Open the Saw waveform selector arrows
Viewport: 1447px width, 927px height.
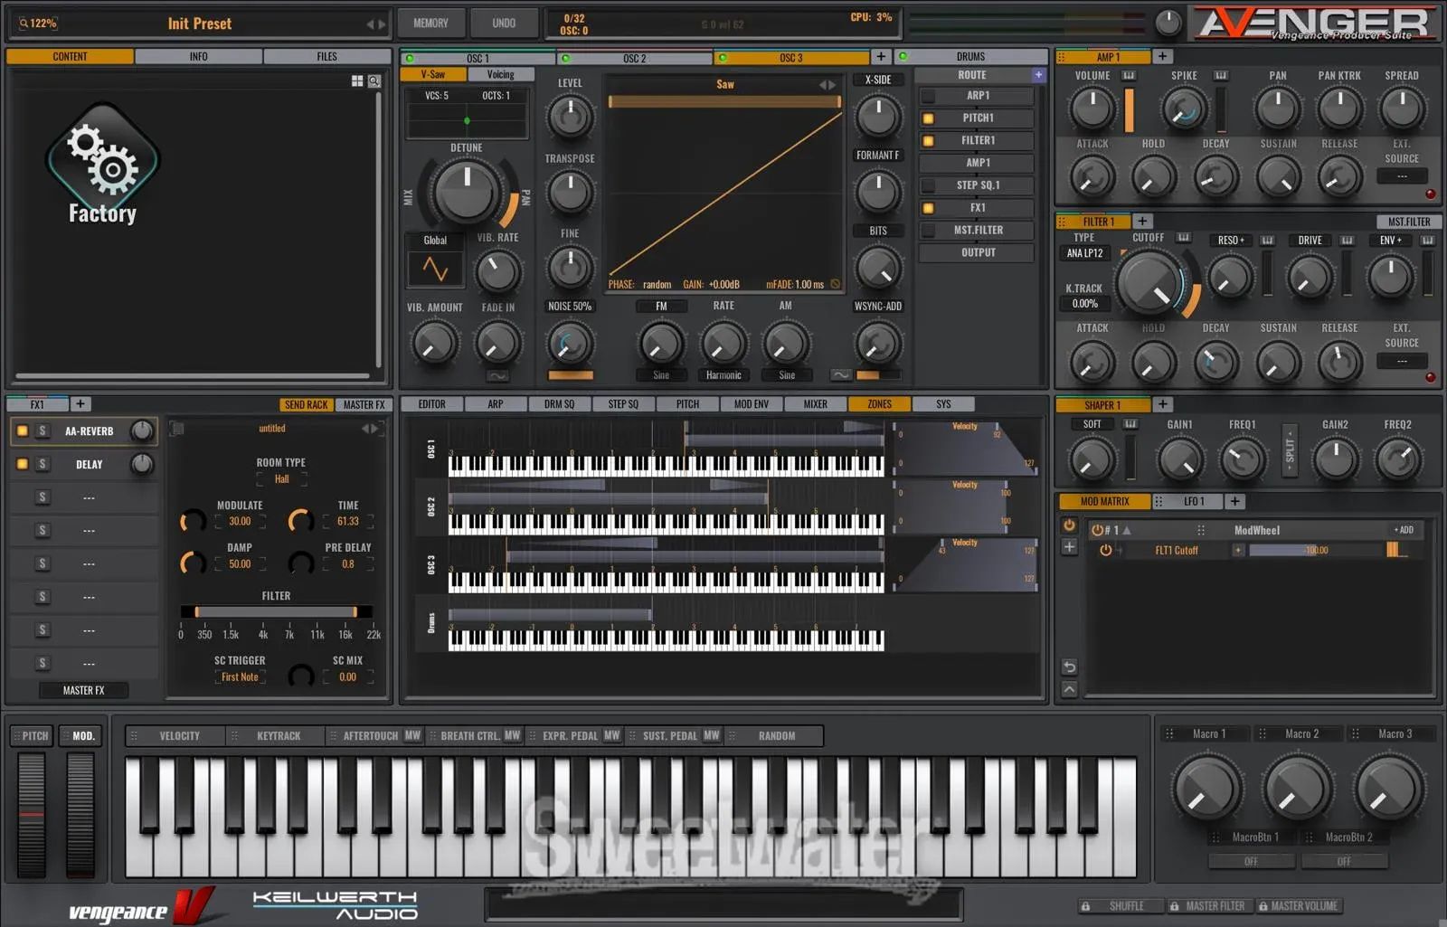[828, 84]
